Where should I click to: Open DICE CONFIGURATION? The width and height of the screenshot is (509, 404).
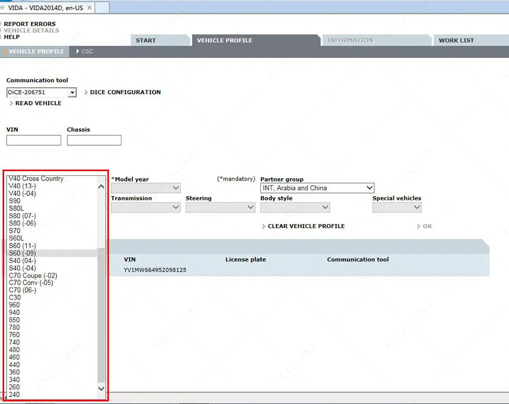click(125, 92)
